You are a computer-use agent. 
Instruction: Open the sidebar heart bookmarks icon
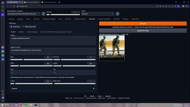coord(3,91)
